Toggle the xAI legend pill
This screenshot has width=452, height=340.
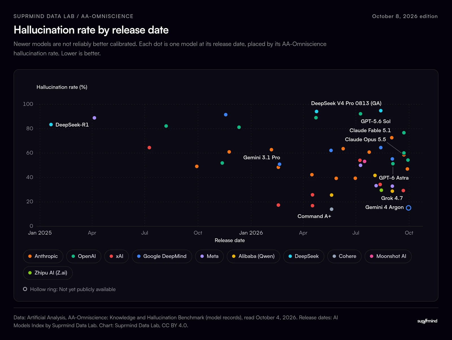116,256
